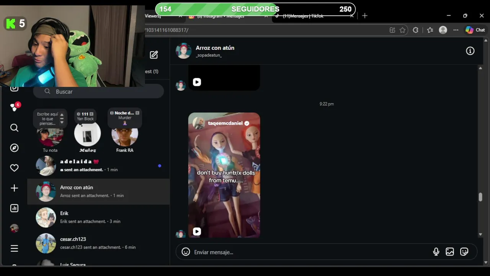Open the emoji picker in message box
The height and width of the screenshot is (276, 490).
coord(186,252)
